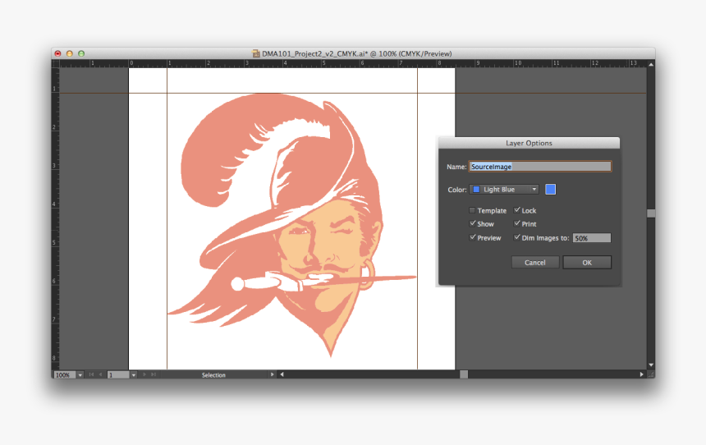Click the Layer Options dialog title bar
Screen dimensions: 706x445
pyautogui.click(x=529, y=143)
